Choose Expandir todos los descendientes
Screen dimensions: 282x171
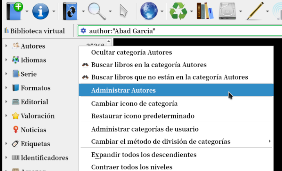tap(176, 155)
